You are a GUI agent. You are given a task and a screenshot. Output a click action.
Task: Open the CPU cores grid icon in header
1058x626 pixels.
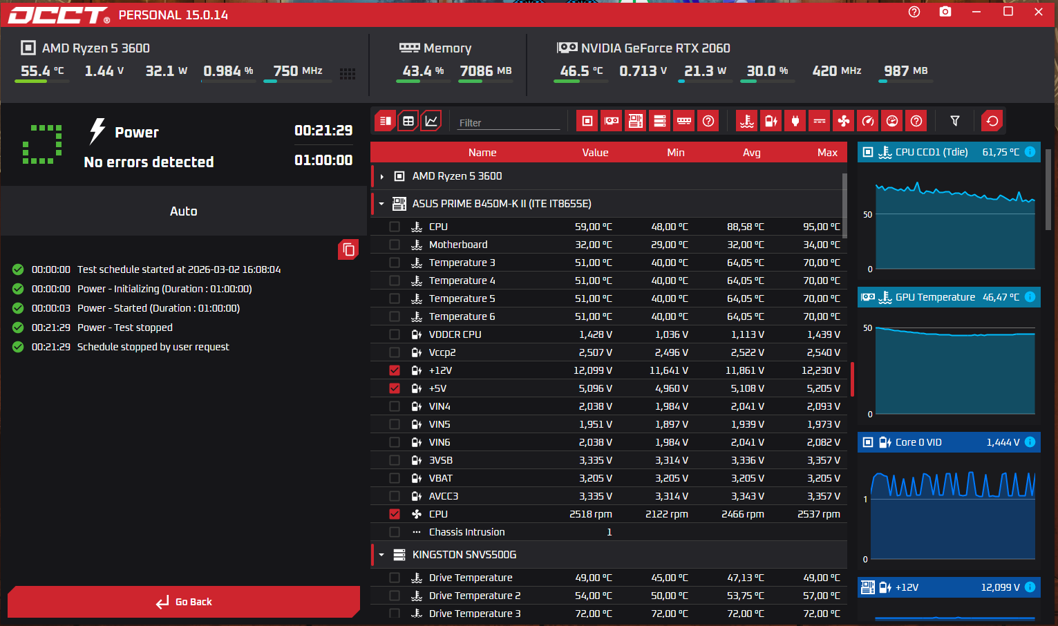[x=348, y=73]
